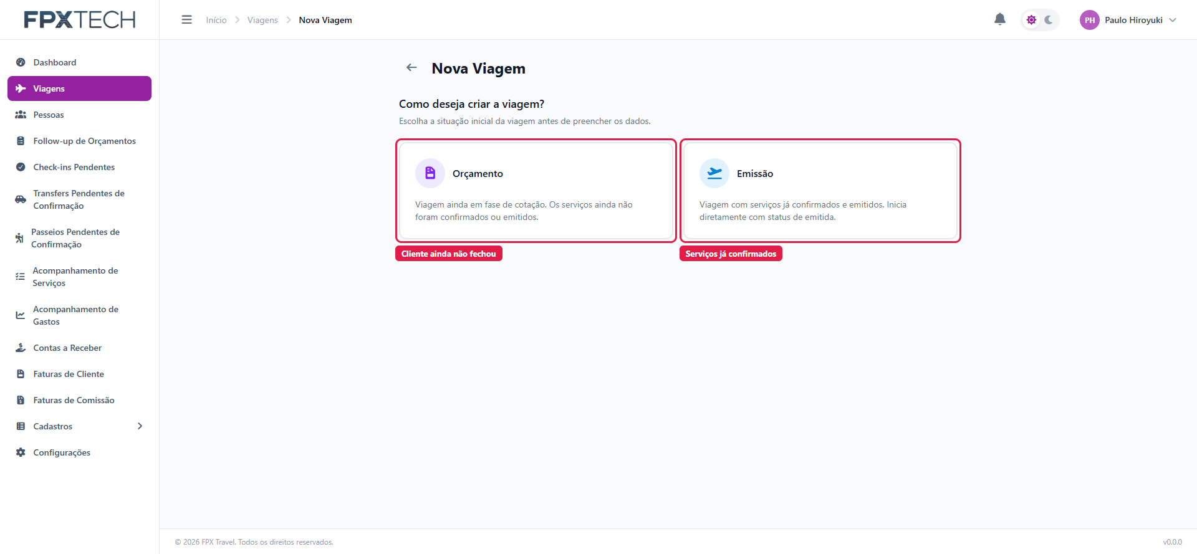The width and height of the screenshot is (1197, 554).
Task: Click the hand-coin icon beside Contas a Receber
Action: point(21,348)
